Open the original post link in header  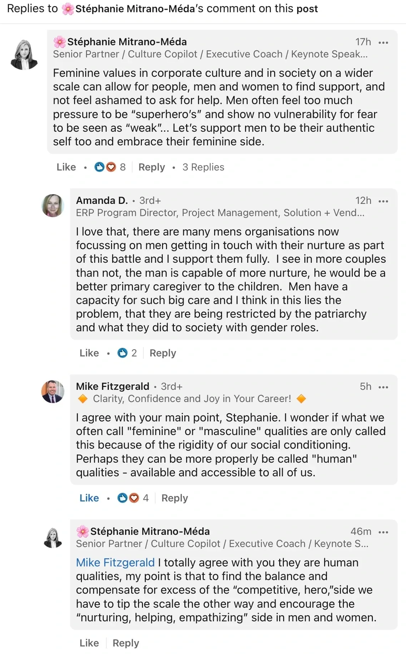pos(307,9)
